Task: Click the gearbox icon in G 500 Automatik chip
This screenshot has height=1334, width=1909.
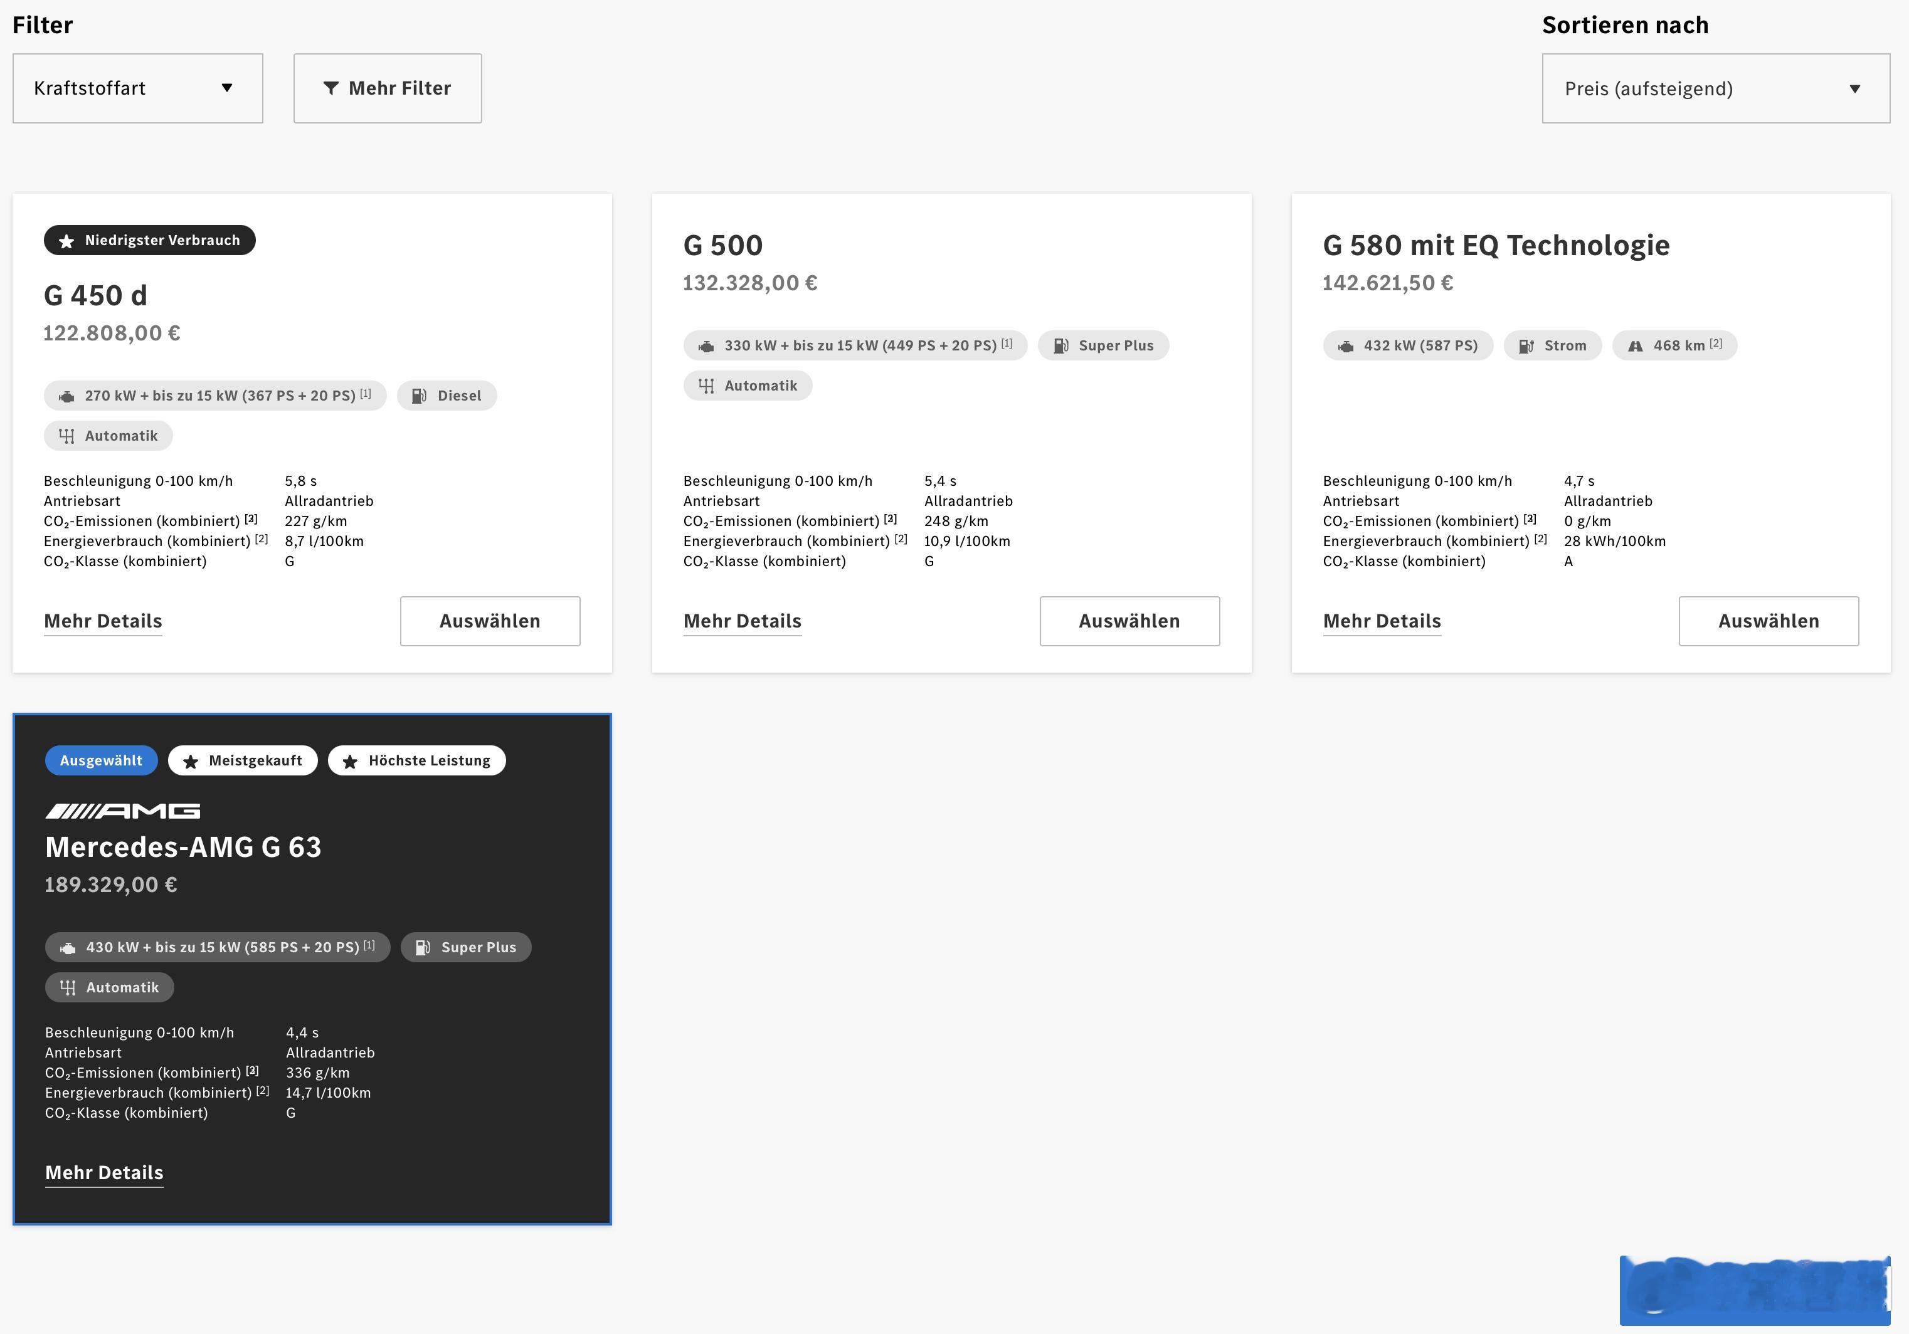Action: click(706, 386)
